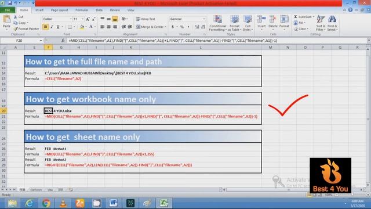Open the Merge & Center dropdown arrow
This screenshot has height=209, width=371.
click(165, 27)
